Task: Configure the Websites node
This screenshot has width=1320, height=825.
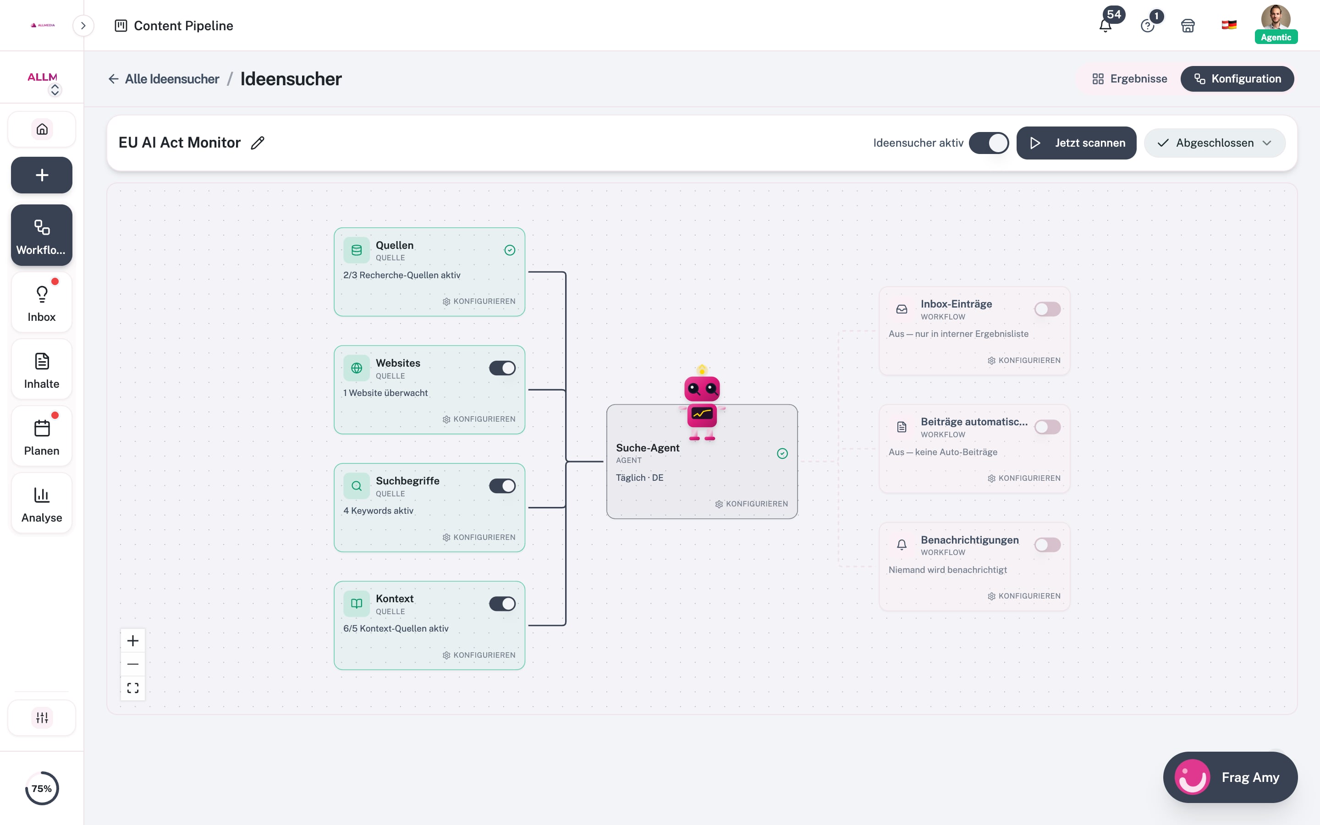Action: click(x=478, y=419)
